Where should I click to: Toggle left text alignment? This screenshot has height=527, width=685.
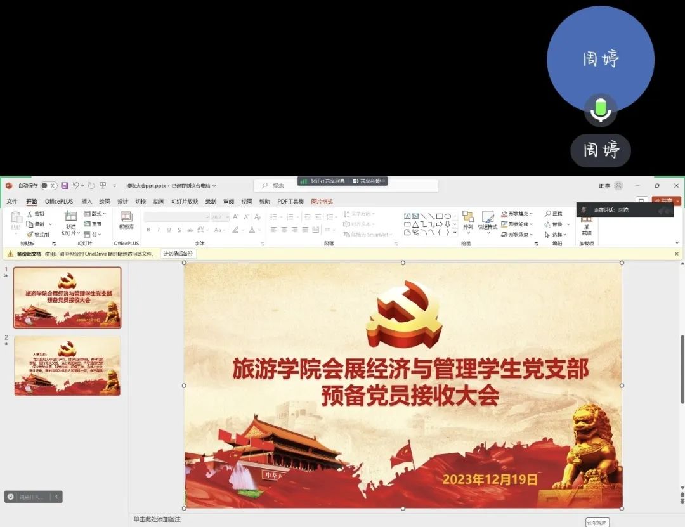point(274,230)
